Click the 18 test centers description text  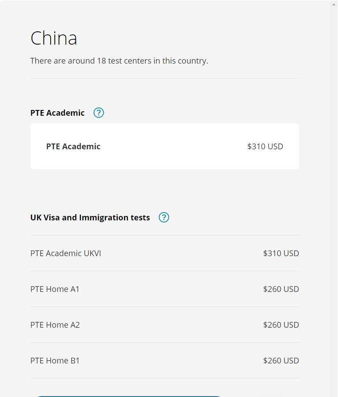pyautogui.click(x=119, y=61)
